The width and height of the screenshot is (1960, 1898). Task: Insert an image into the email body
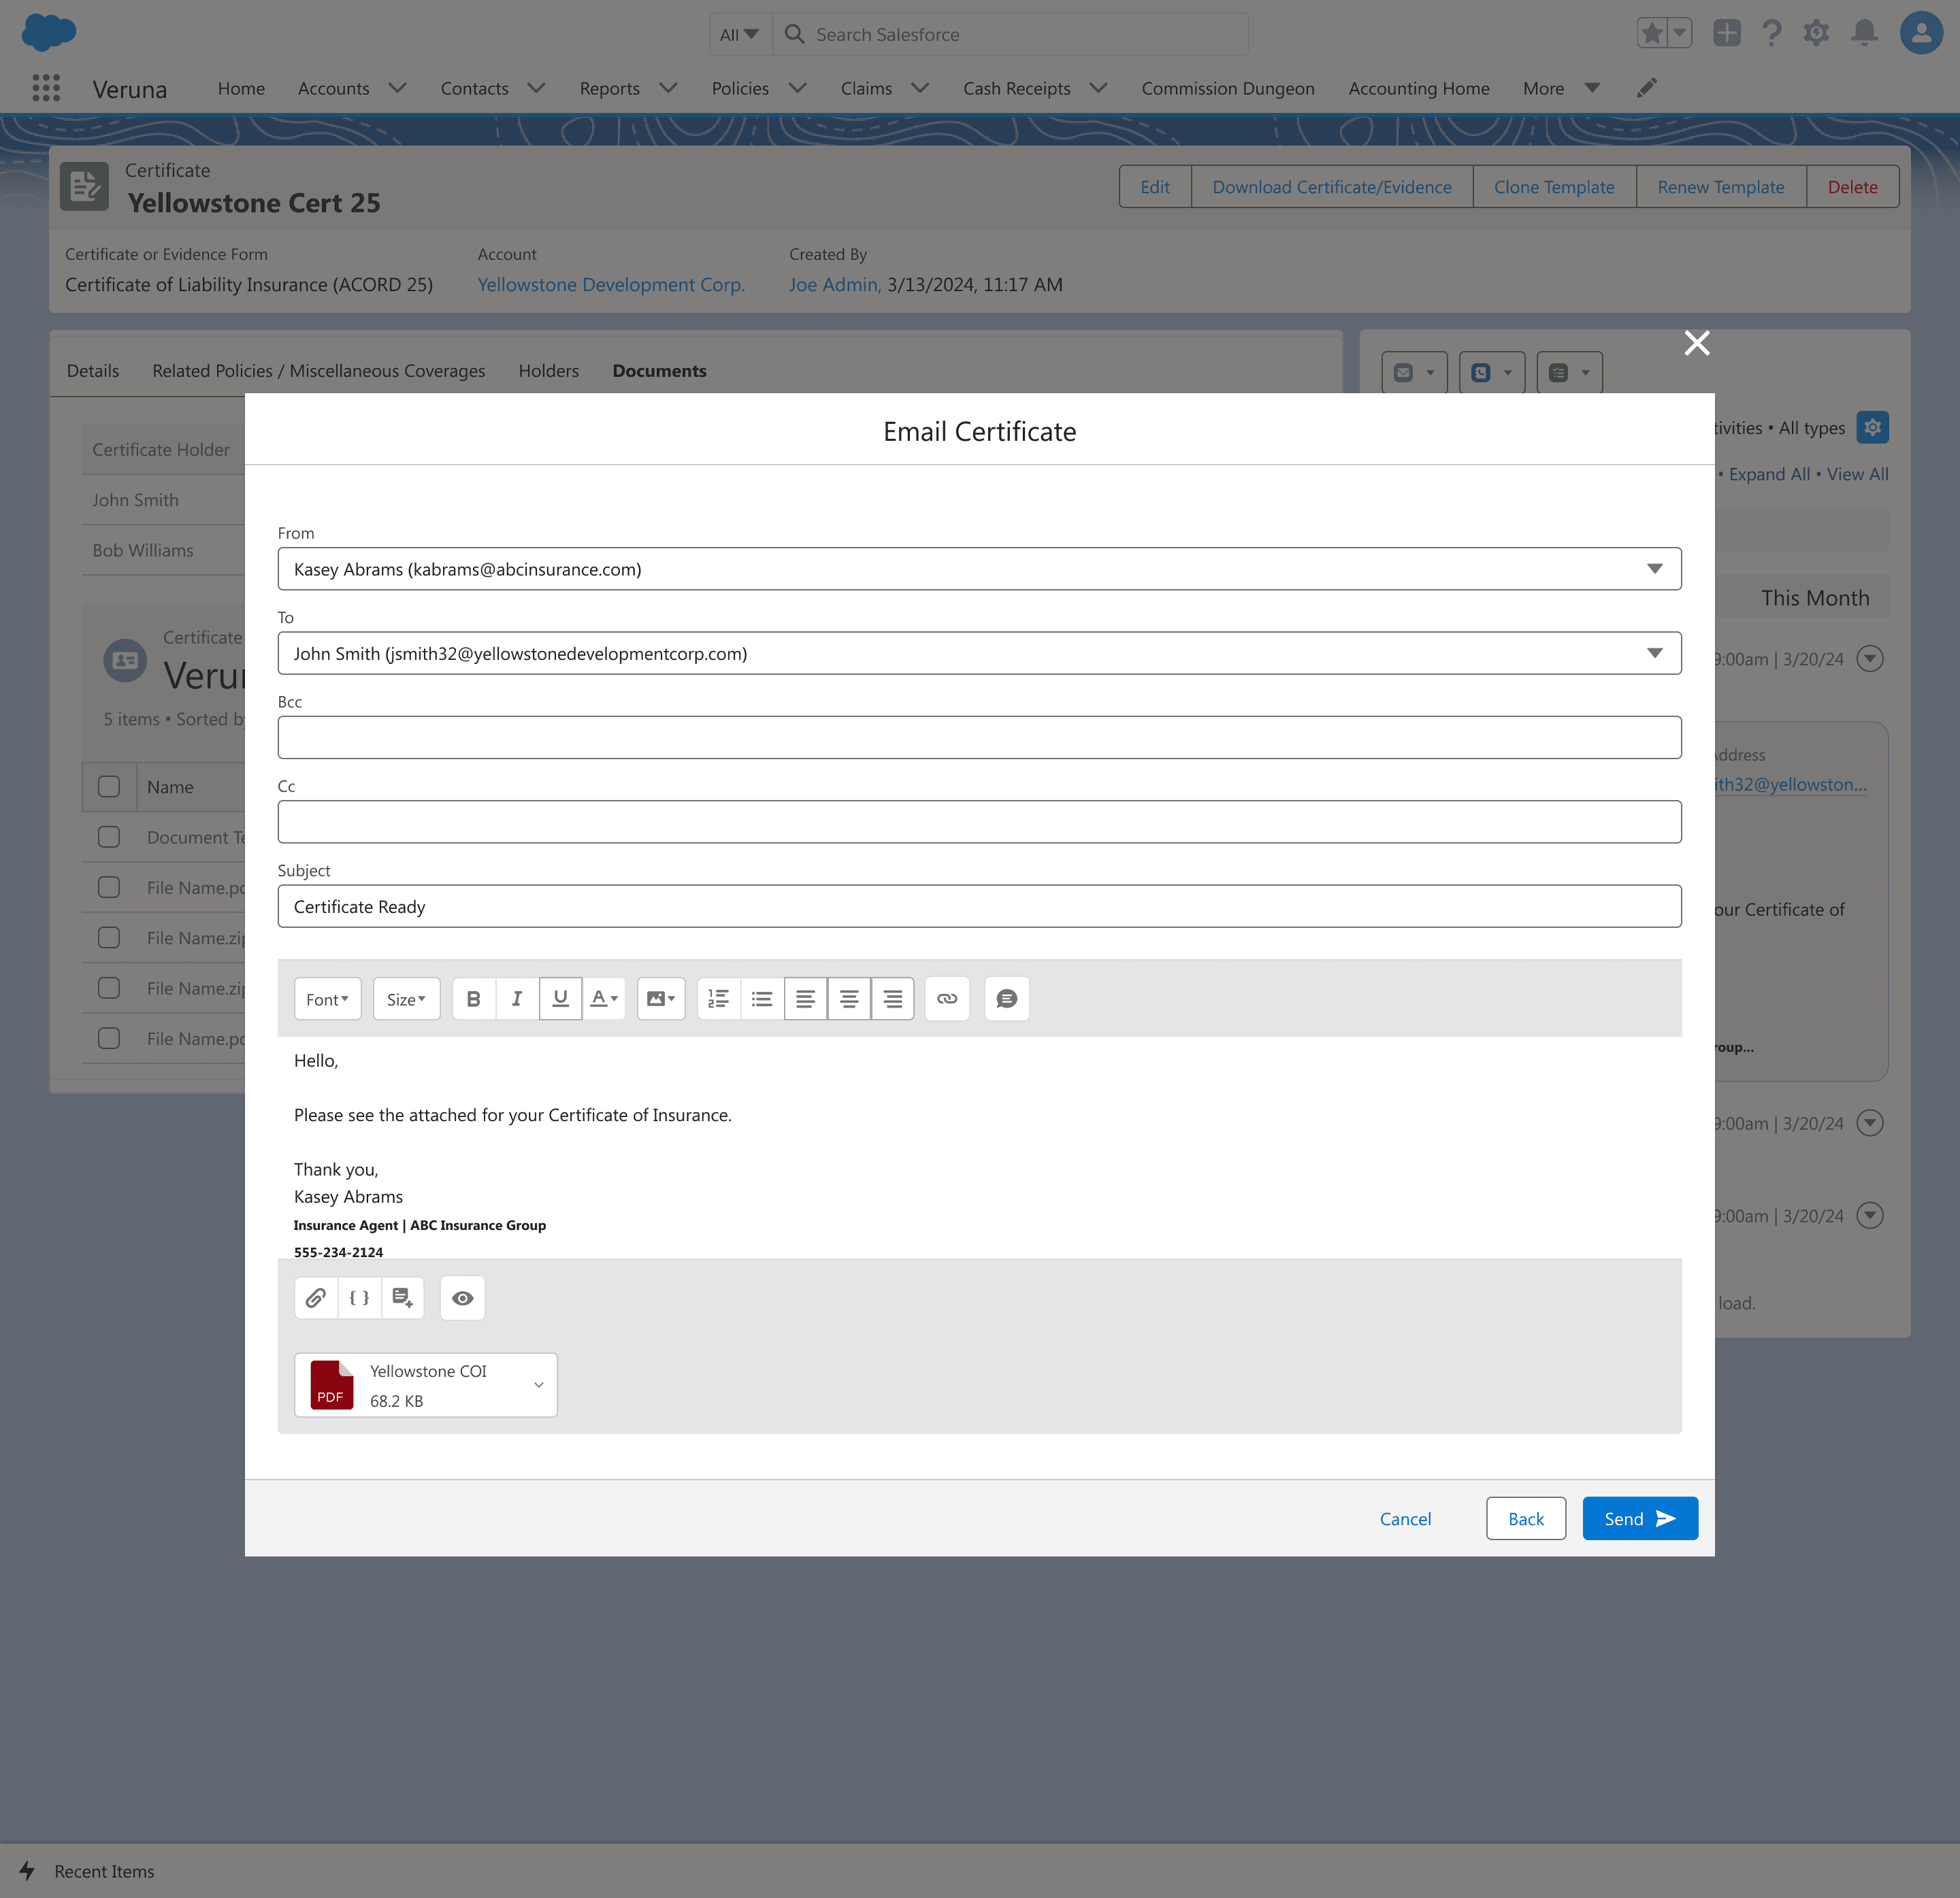pyautogui.click(x=661, y=999)
